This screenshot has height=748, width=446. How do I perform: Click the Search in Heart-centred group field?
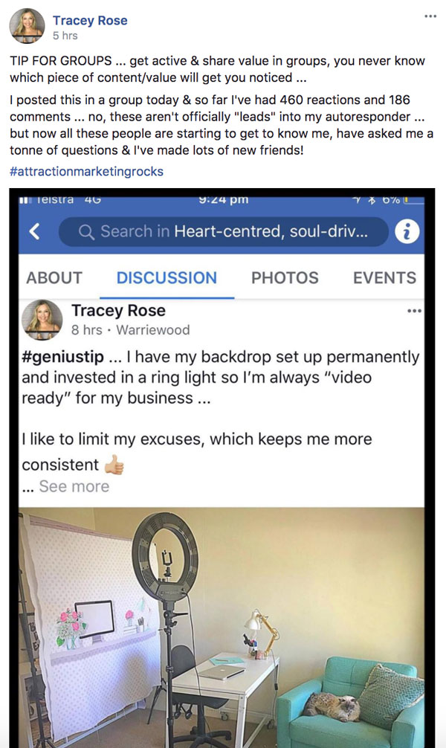pyautogui.click(x=223, y=232)
